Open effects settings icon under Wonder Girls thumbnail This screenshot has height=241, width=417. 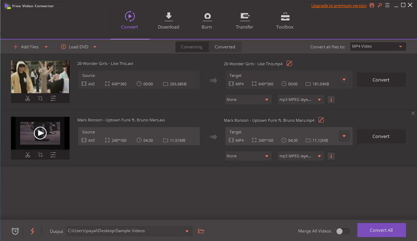tap(53, 98)
